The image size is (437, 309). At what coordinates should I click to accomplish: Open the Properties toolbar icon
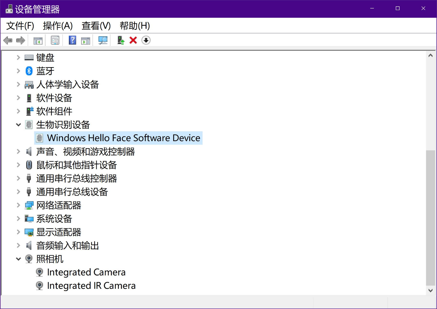[55, 40]
